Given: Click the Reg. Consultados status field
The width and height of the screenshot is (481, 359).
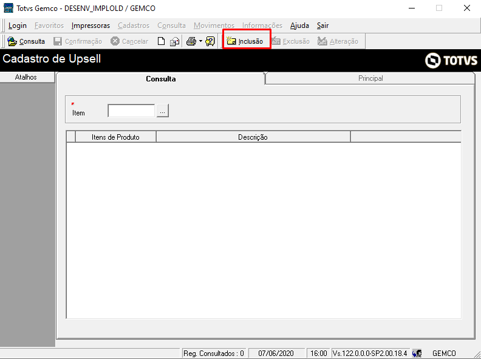Looking at the screenshot, I should (214, 354).
